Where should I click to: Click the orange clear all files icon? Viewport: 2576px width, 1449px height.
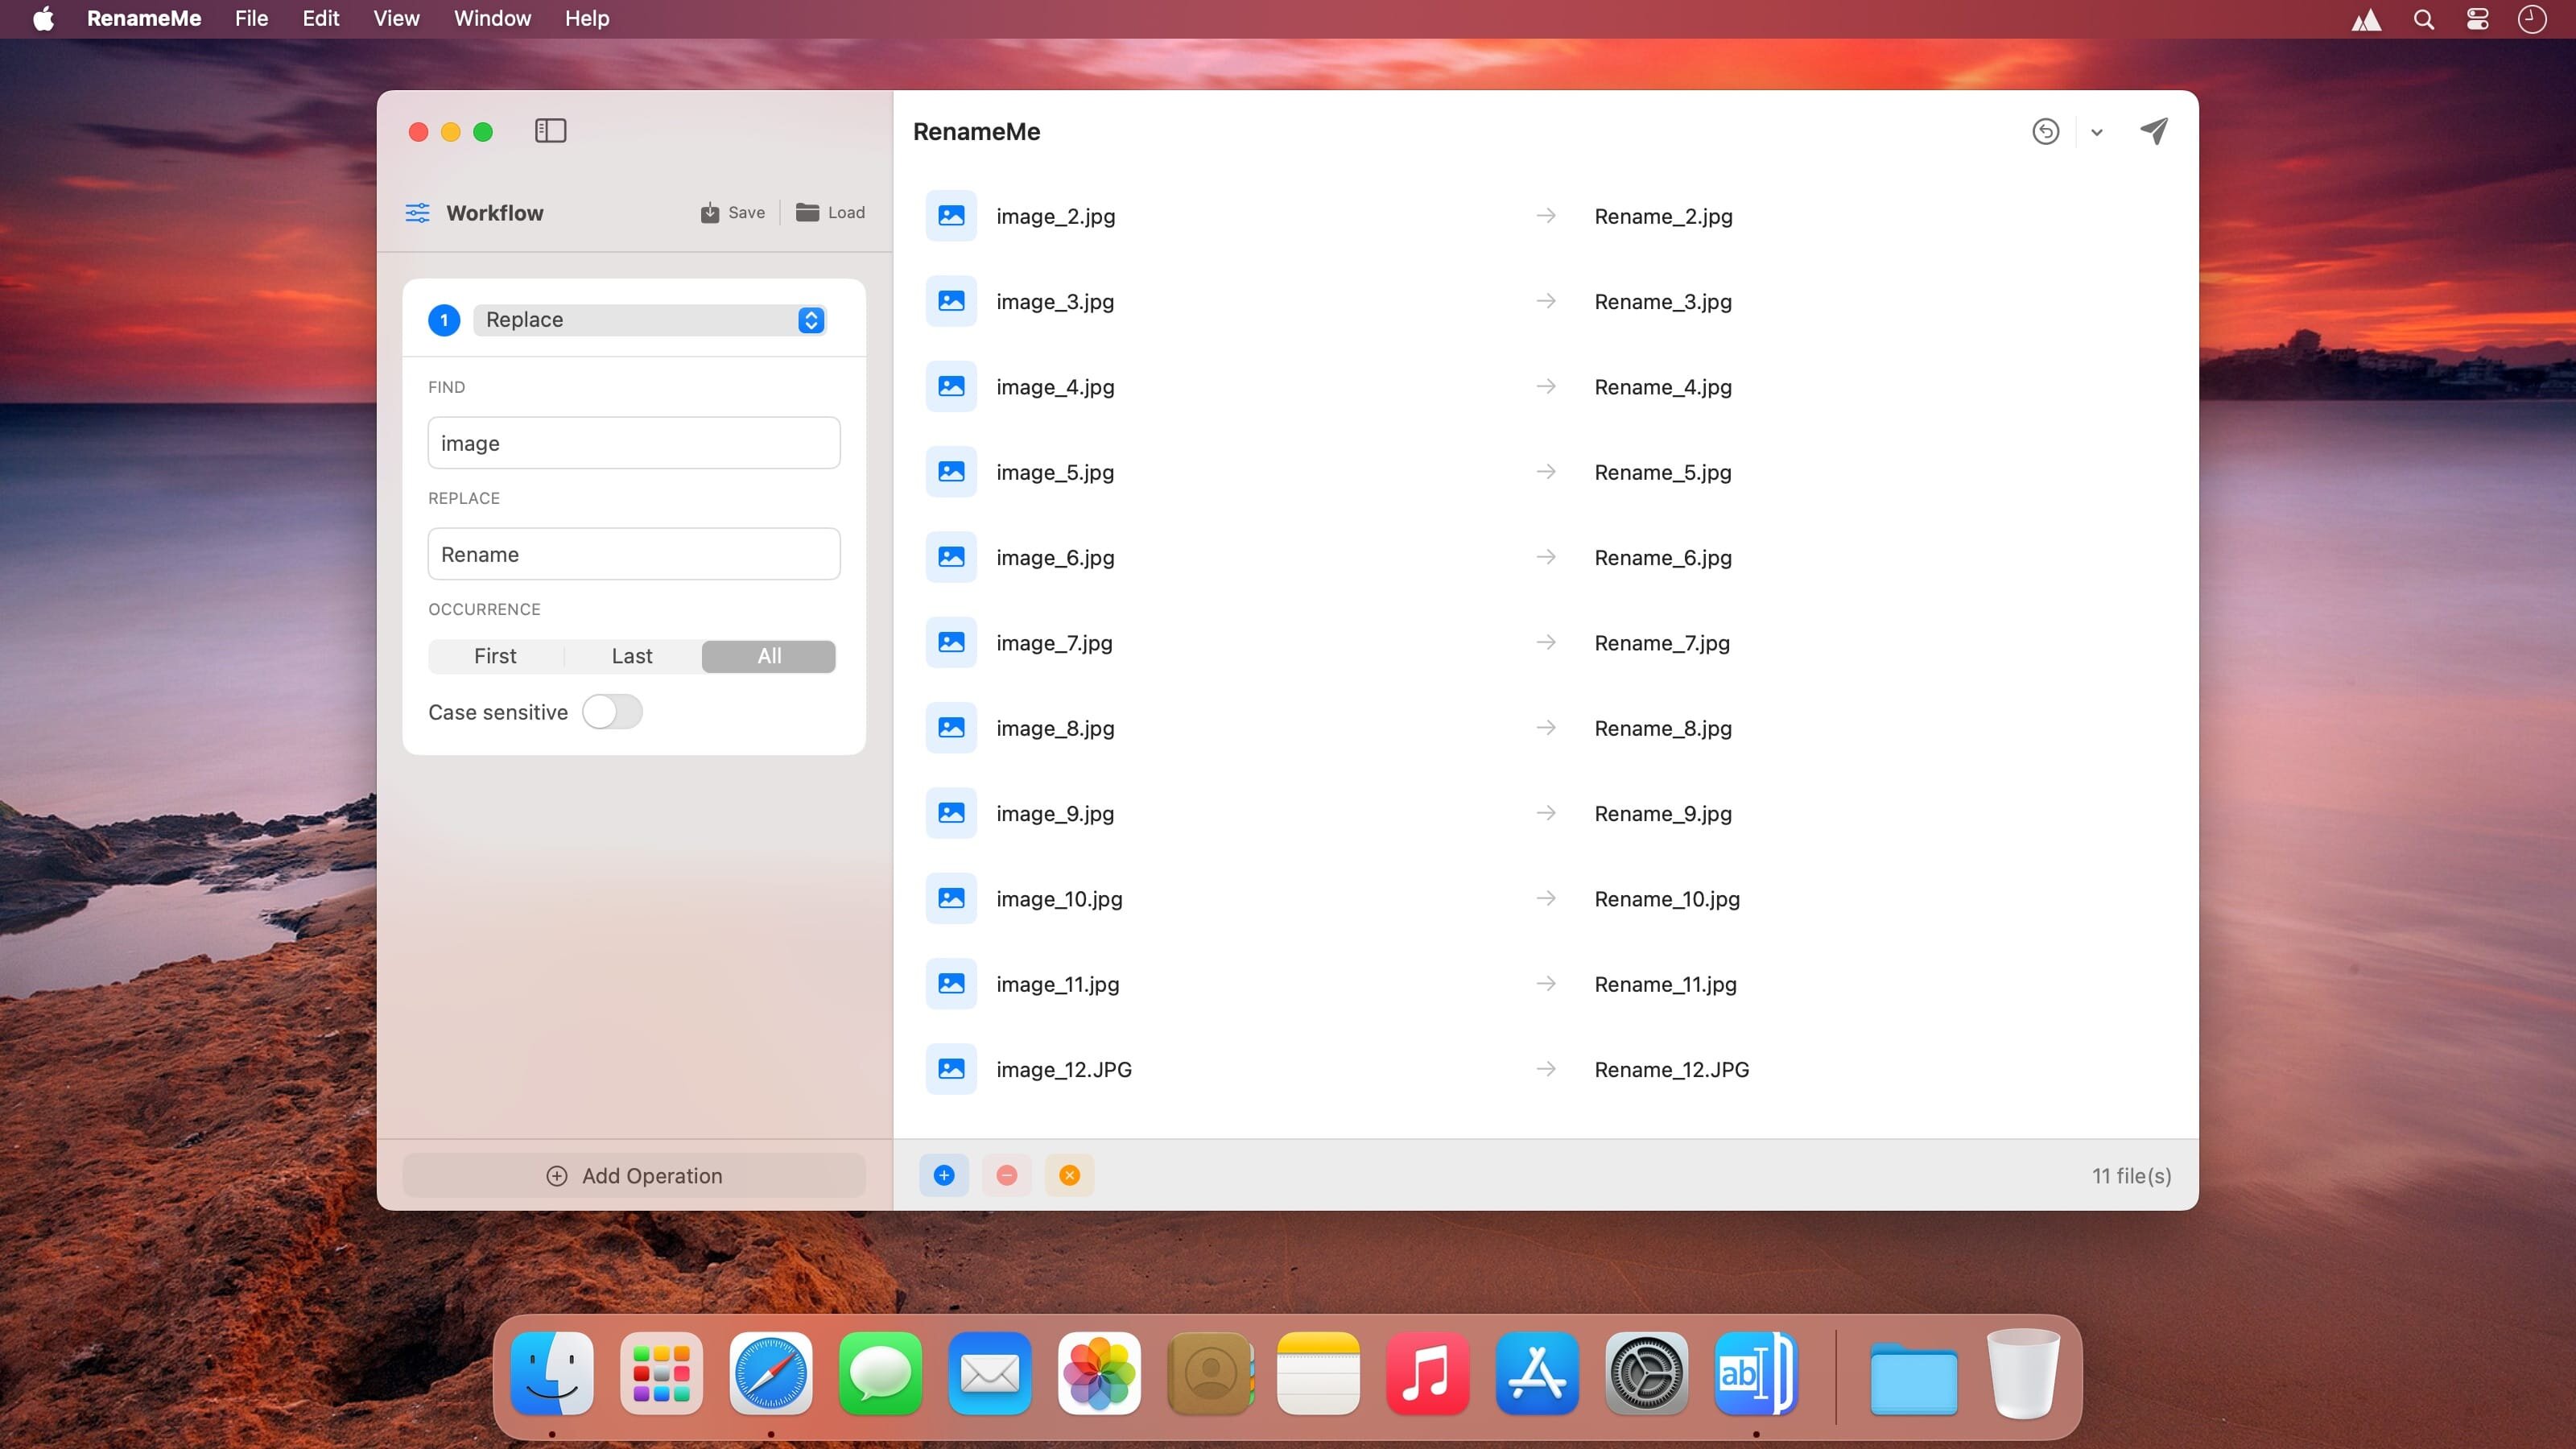pos(1069,1175)
